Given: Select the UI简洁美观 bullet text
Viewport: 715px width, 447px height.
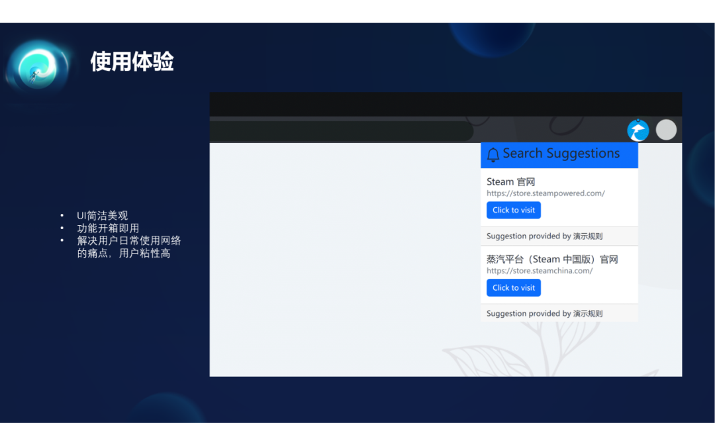Looking at the screenshot, I should point(102,215).
